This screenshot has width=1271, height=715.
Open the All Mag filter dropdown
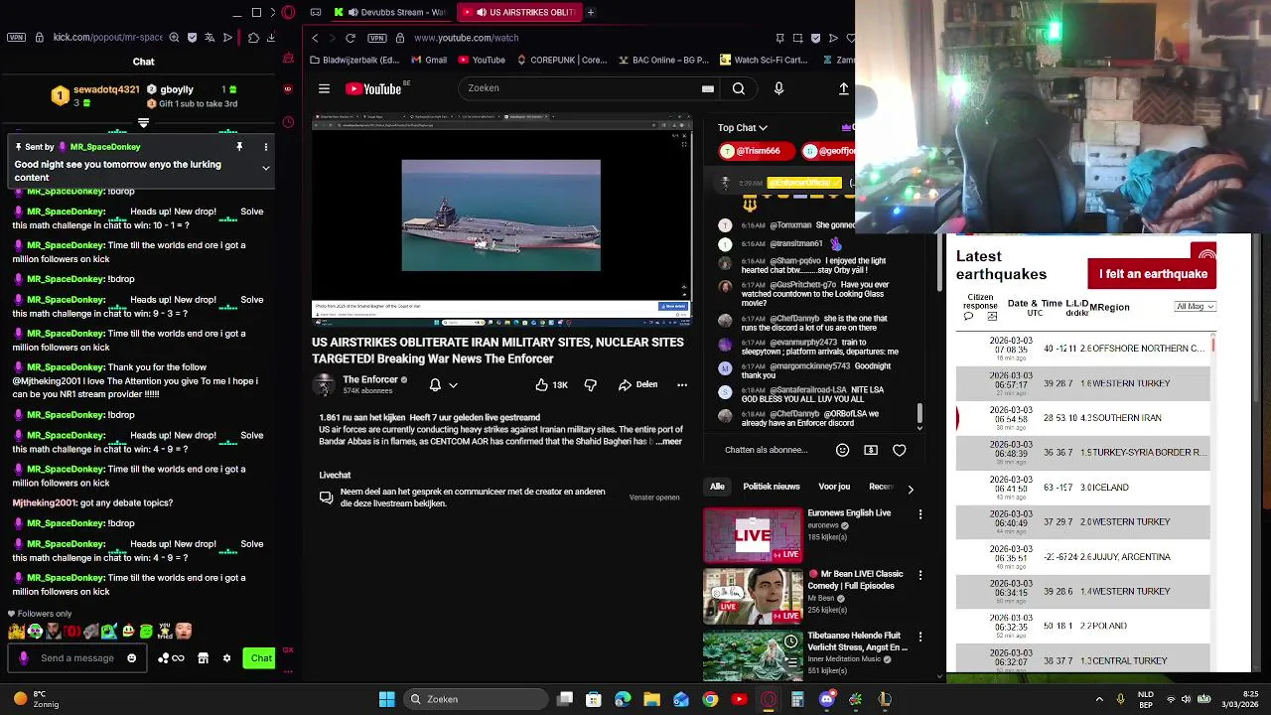click(1195, 306)
